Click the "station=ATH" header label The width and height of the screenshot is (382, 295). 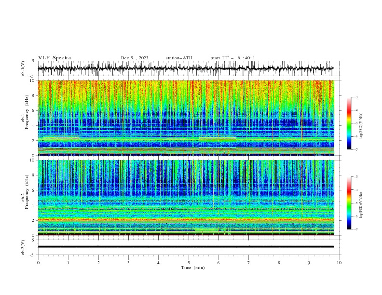[179, 58]
